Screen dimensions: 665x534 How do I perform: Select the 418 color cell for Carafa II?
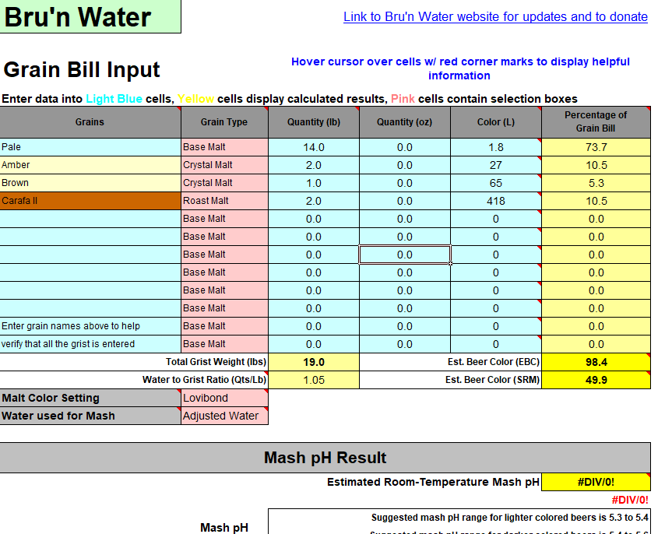[x=496, y=201]
